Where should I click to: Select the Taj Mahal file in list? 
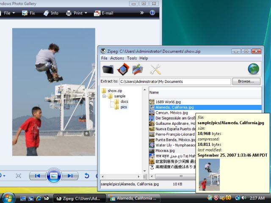point(175,156)
